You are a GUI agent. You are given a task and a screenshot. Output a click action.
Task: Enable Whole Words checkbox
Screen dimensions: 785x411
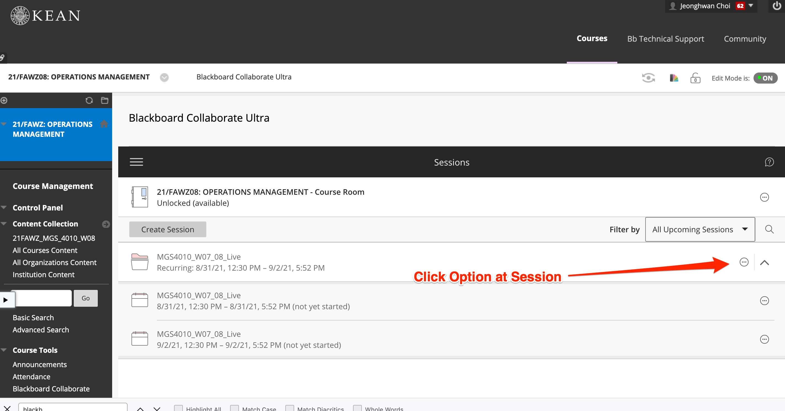tap(357, 408)
